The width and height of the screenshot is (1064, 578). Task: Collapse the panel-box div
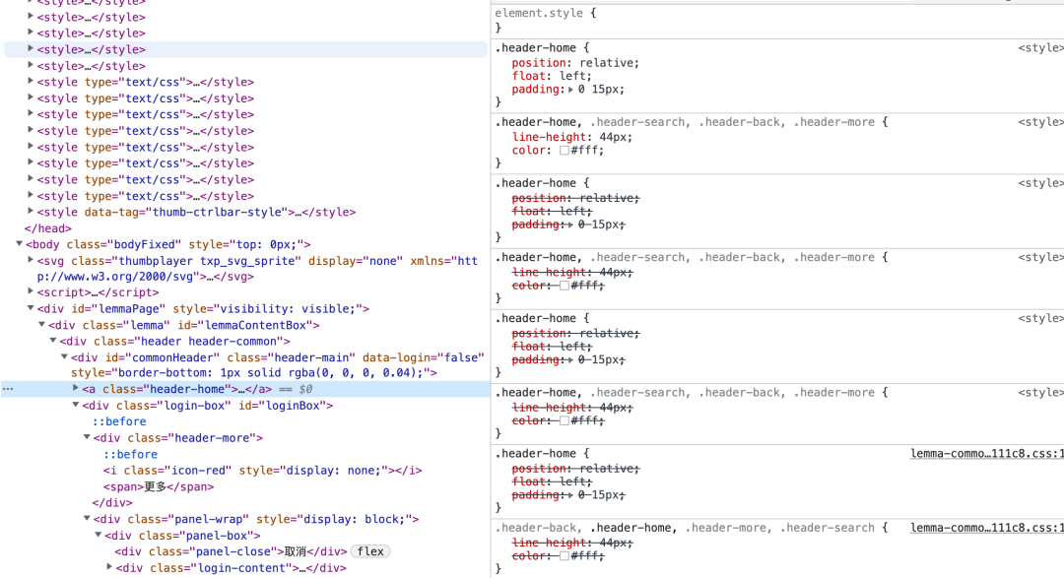pyautogui.click(x=99, y=536)
